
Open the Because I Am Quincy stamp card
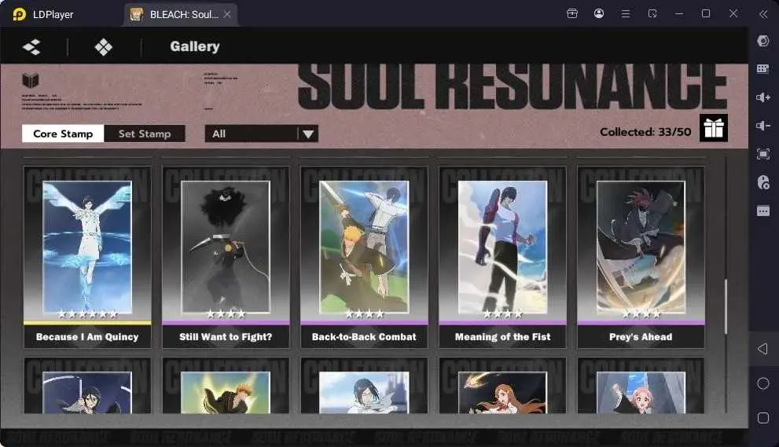(87, 257)
